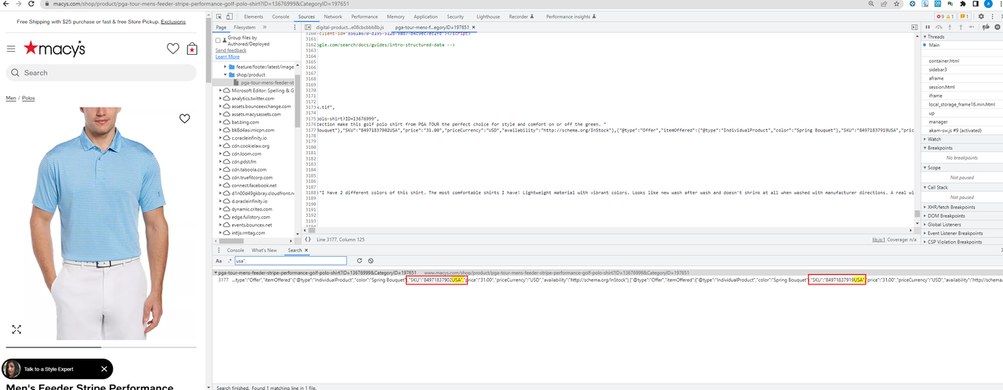Open the wishlist heart in Macy's header

(x=173, y=49)
